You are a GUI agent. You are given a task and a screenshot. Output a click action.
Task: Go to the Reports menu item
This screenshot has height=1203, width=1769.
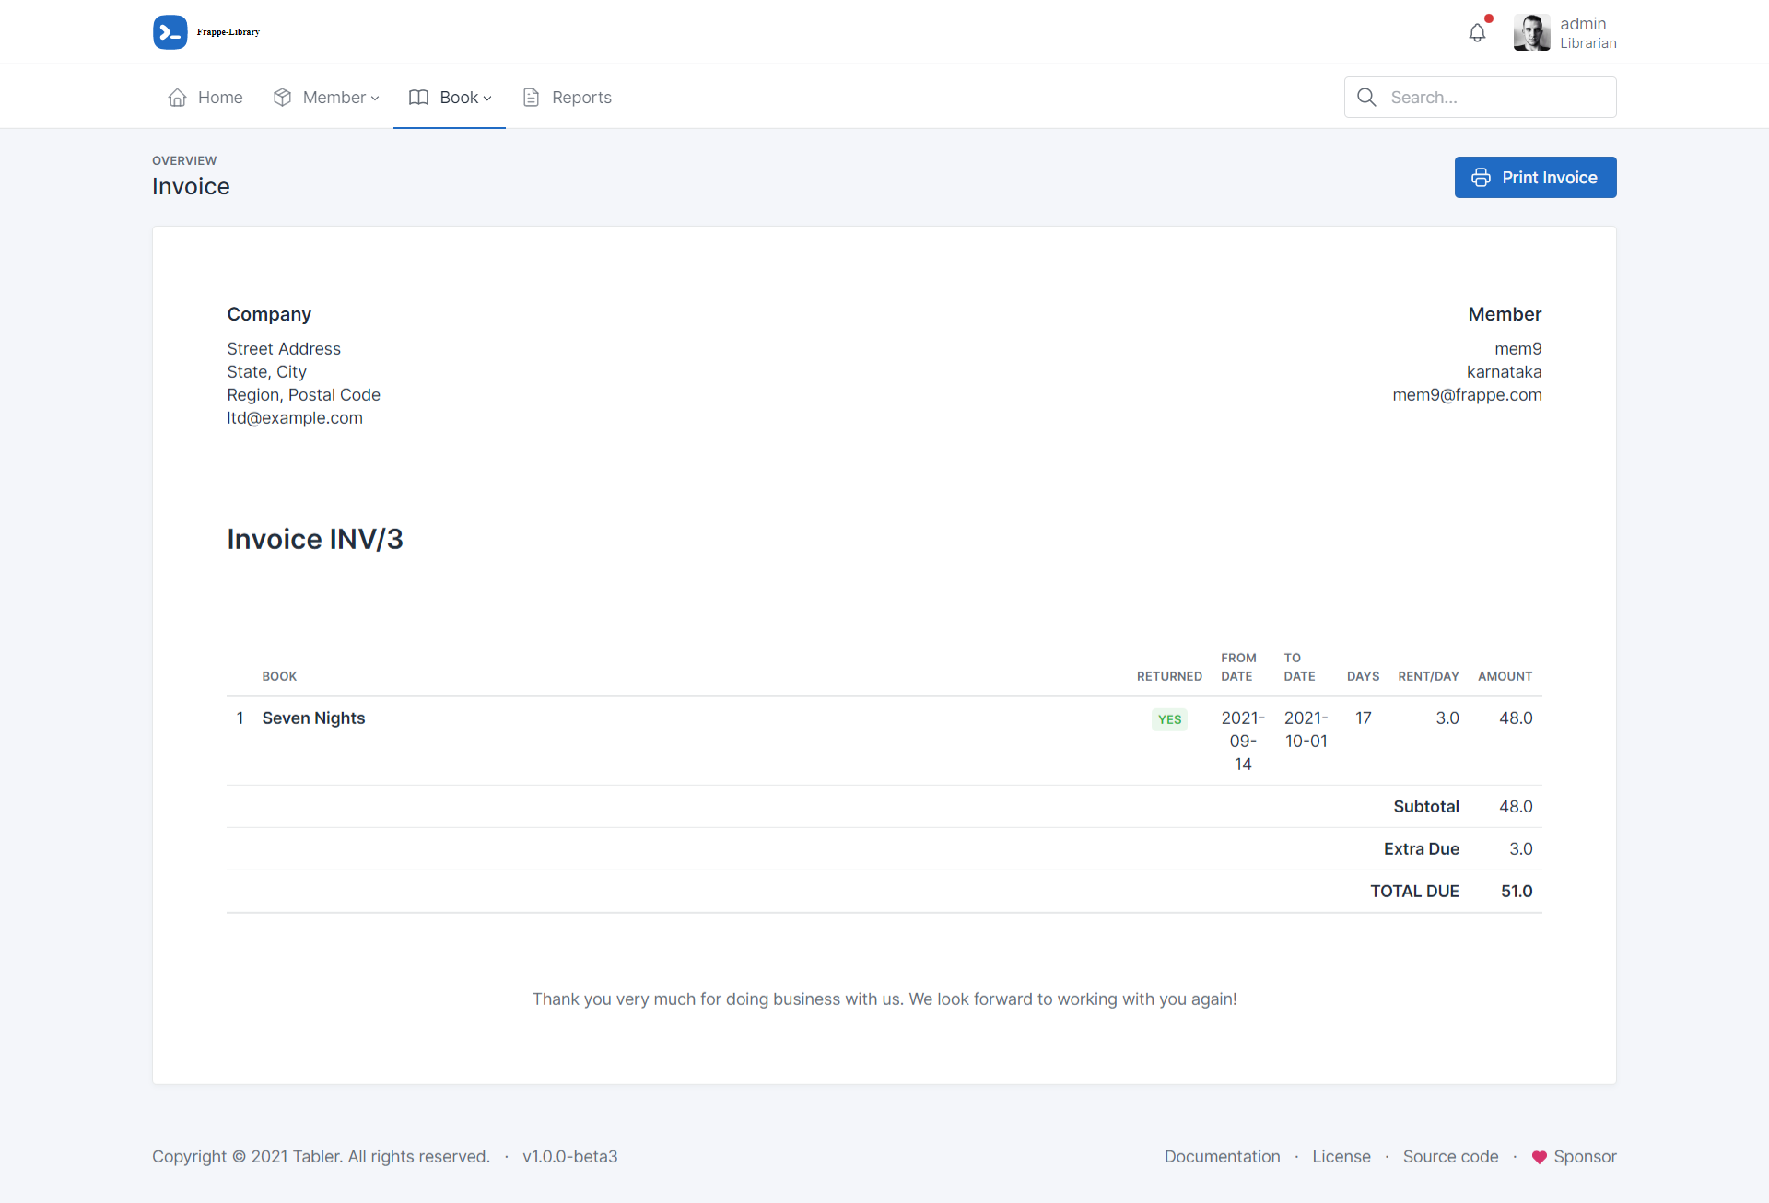click(581, 98)
